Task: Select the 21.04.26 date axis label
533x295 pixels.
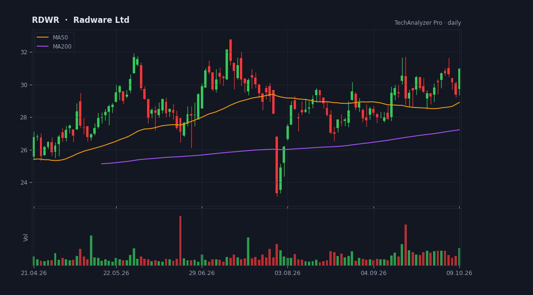Action: tap(34, 273)
